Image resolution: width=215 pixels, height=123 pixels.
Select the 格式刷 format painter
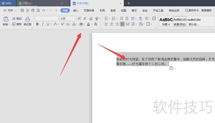click(x=27, y=21)
